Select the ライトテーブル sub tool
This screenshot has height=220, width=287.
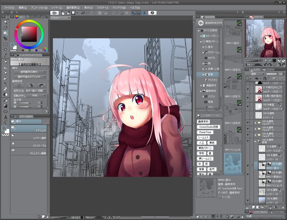point(29,144)
